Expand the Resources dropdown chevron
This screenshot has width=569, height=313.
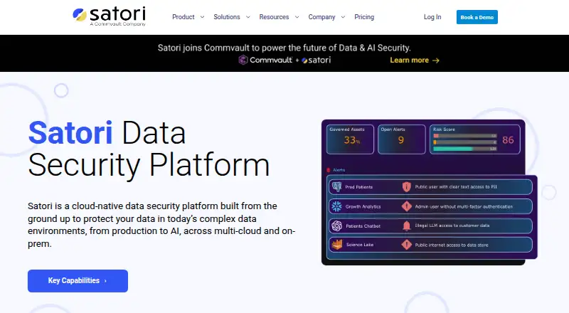click(297, 17)
